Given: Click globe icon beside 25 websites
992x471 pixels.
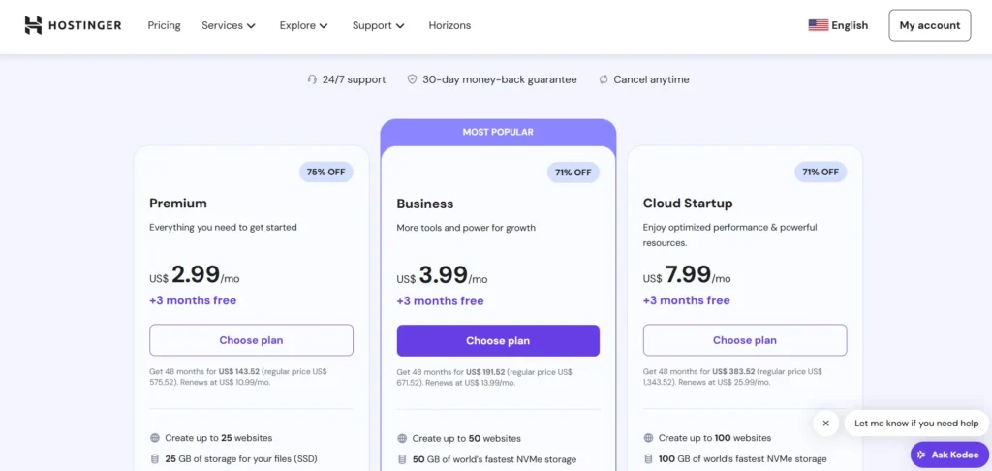Looking at the screenshot, I should pyautogui.click(x=155, y=438).
